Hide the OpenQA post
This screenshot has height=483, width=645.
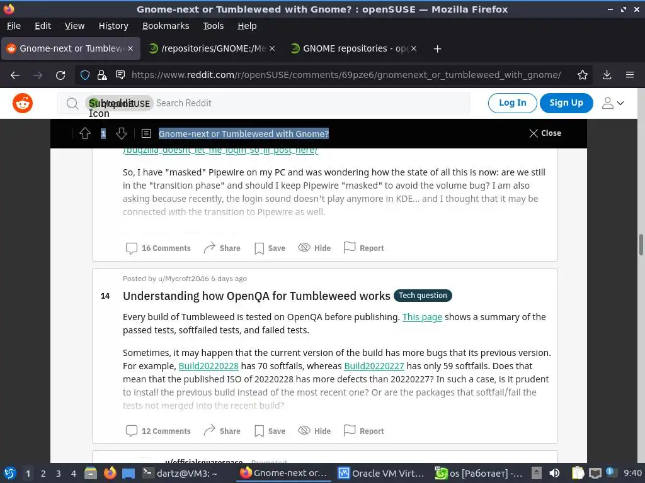pyautogui.click(x=315, y=431)
